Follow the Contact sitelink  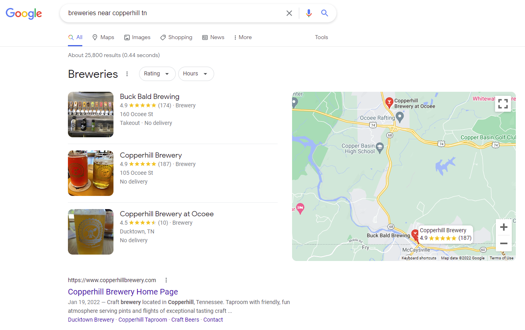point(213,320)
